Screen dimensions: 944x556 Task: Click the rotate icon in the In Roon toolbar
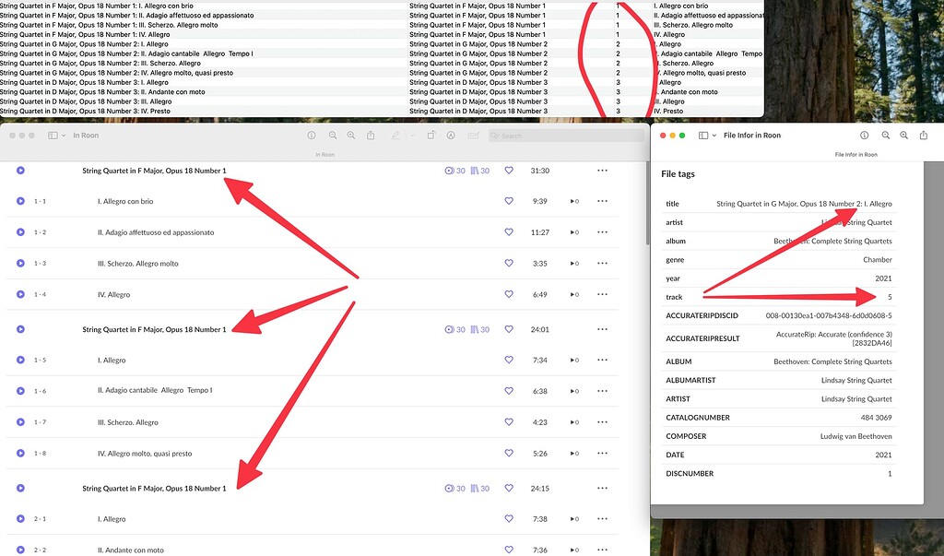[x=431, y=136]
